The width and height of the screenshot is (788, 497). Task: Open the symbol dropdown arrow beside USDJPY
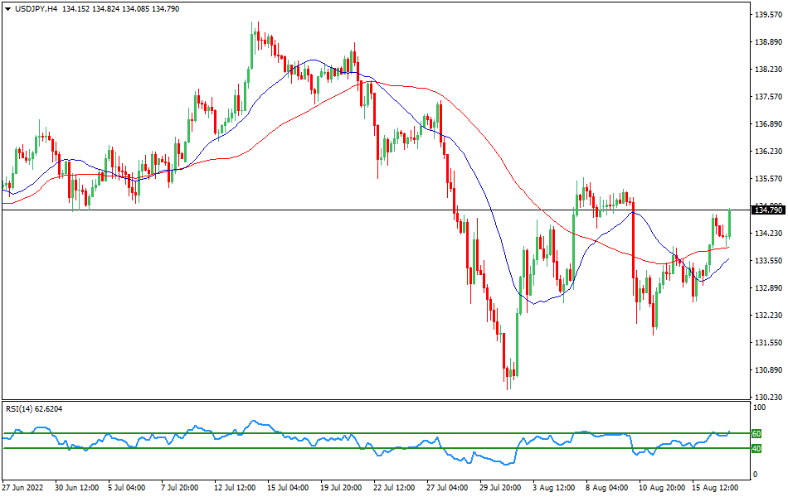pos(8,8)
